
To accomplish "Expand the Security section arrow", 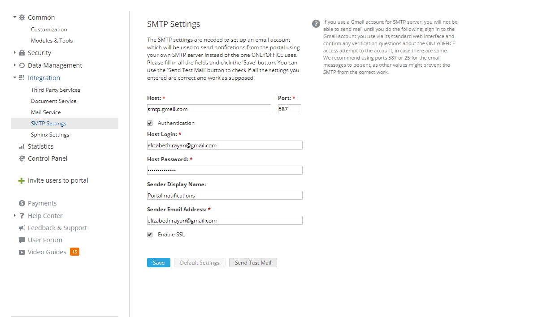I will [15, 53].
